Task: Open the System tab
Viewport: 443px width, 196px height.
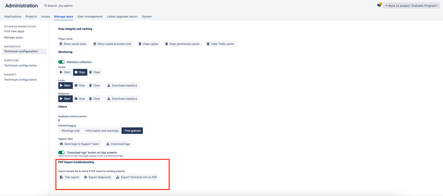Action: pos(147,17)
